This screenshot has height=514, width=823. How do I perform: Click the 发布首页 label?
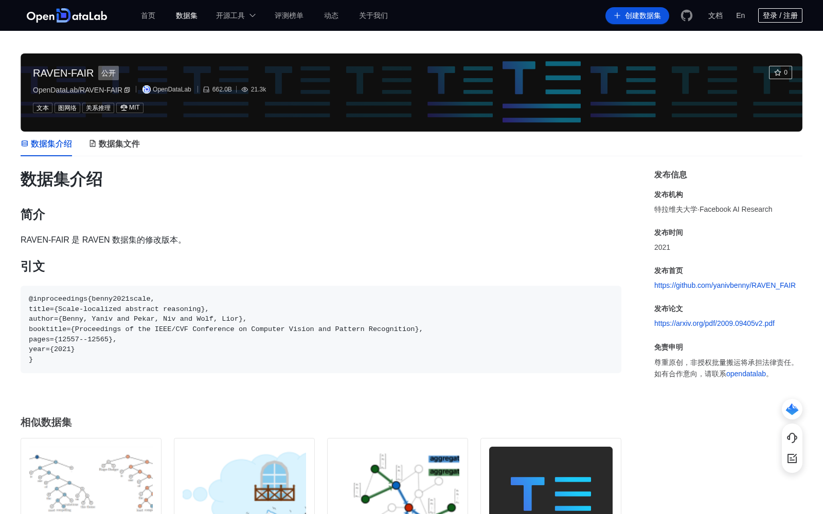(669, 270)
